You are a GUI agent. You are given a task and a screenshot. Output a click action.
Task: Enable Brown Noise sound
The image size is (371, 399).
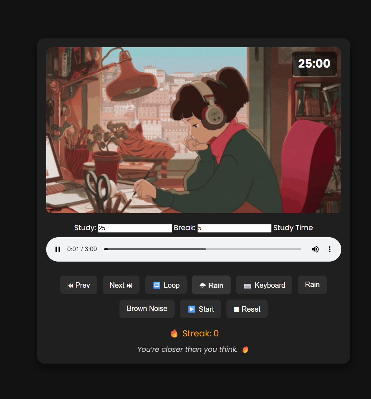(x=147, y=309)
